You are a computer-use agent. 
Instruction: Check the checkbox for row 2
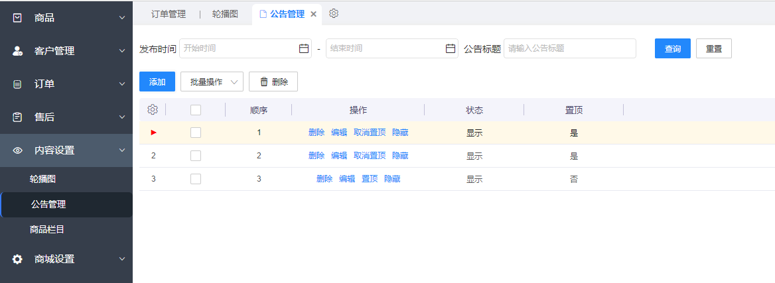point(196,156)
